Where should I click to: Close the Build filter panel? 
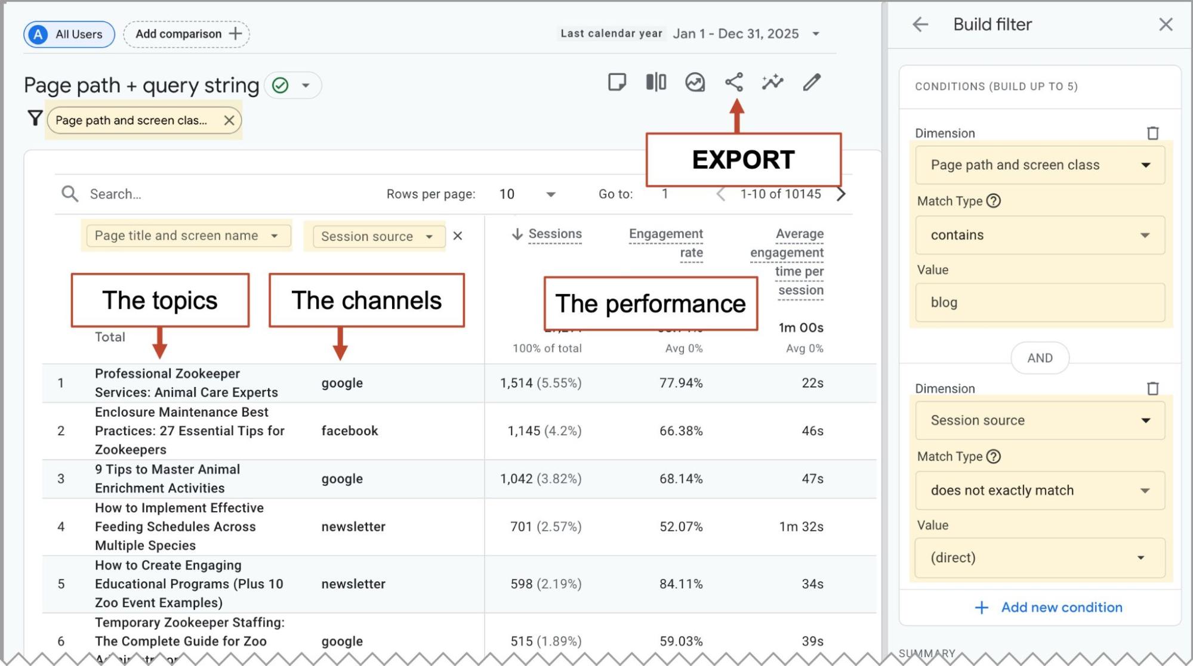[x=1166, y=24]
